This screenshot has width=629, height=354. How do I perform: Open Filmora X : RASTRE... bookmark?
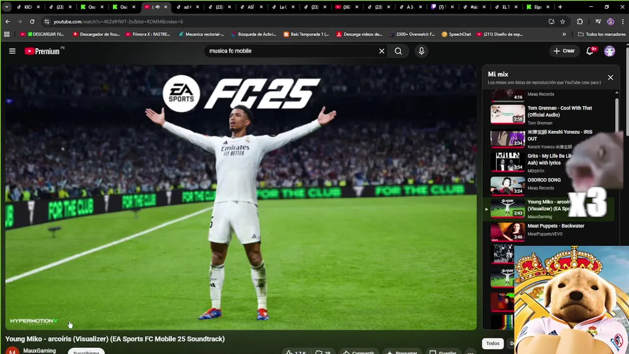(x=148, y=34)
